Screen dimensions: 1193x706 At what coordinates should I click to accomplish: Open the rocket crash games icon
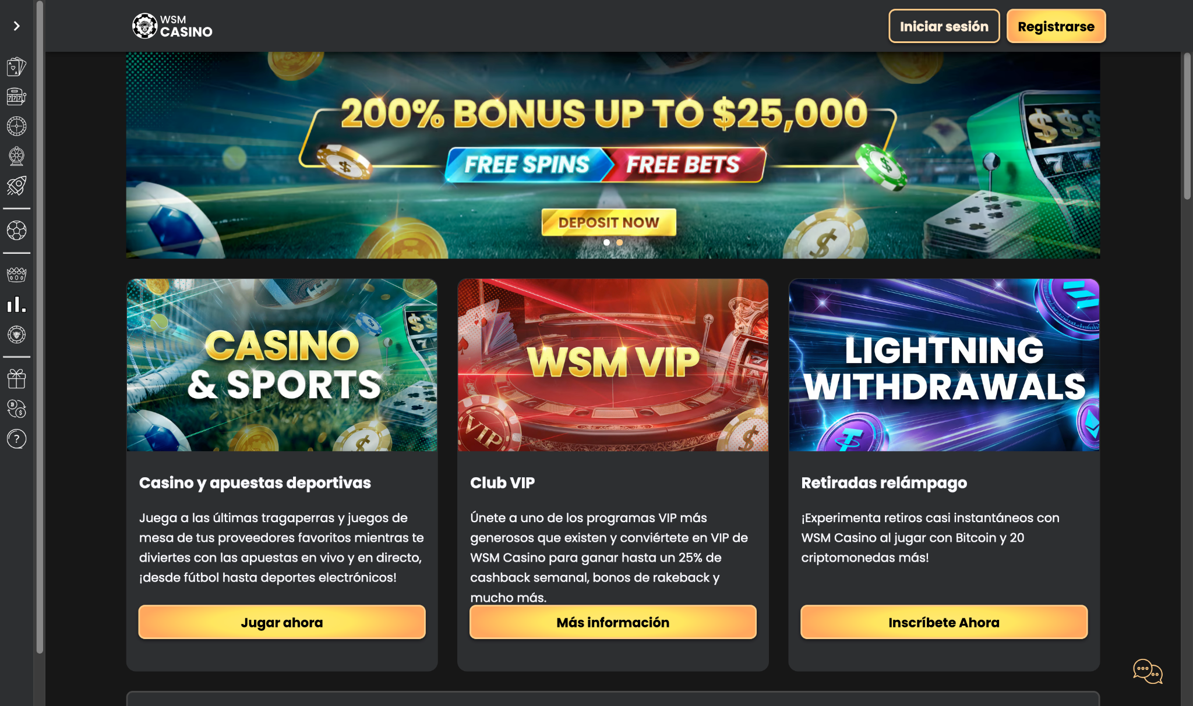[16, 186]
